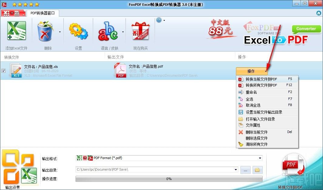The height and width of the screenshot is (190, 323).
Task: Select 转换当前文件到PDF from the menu
Action: pyautogui.click(x=261, y=79)
